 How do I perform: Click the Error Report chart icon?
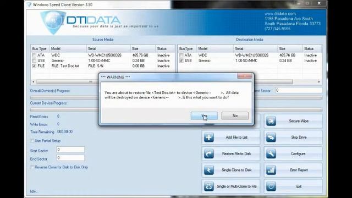pyautogui.click(x=271, y=170)
